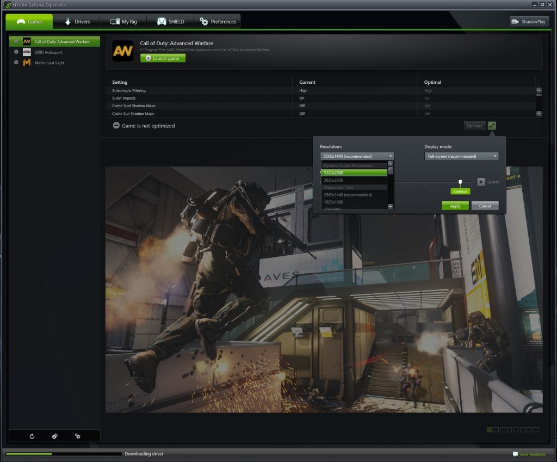
Task: Click the last screenshot indicator square
Action: coord(536,430)
